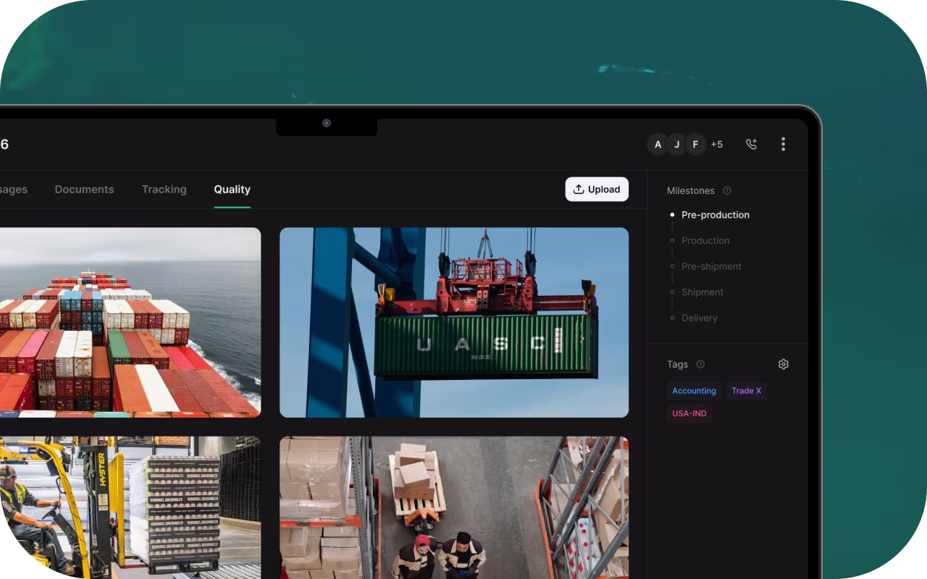The image size is (927, 579).
Task: Click the Upload button
Action: [597, 189]
